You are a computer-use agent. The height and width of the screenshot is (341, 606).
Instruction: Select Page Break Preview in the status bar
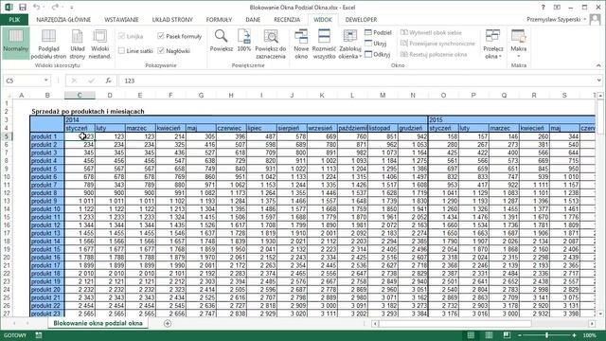click(507, 335)
